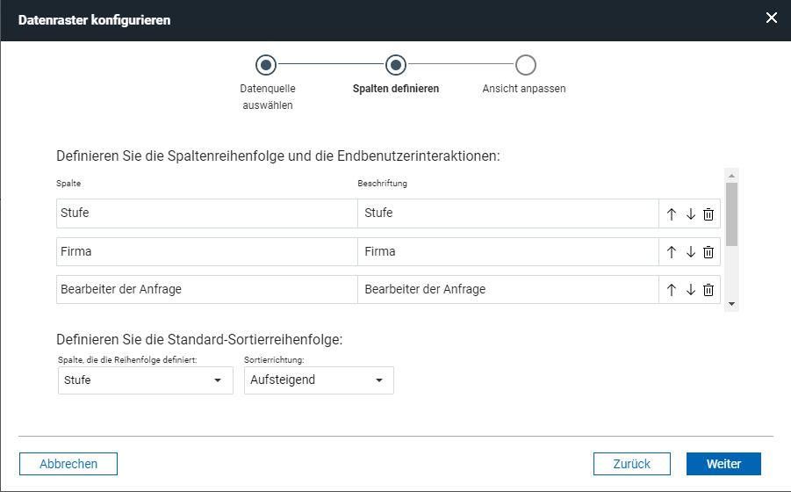Move the Stufe column down
The width and height of the screenshot is (791, 492).
(x=691, y=214)
